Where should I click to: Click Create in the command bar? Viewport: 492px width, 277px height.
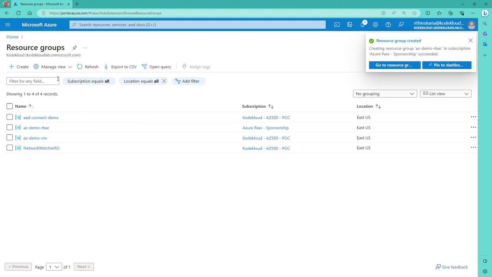(19, 67)
